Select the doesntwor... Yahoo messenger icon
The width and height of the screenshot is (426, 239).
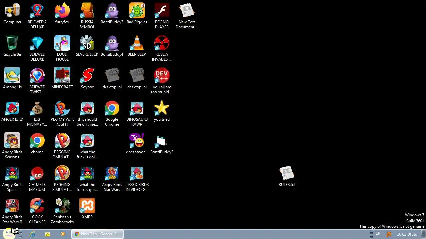tap(137, 141)
